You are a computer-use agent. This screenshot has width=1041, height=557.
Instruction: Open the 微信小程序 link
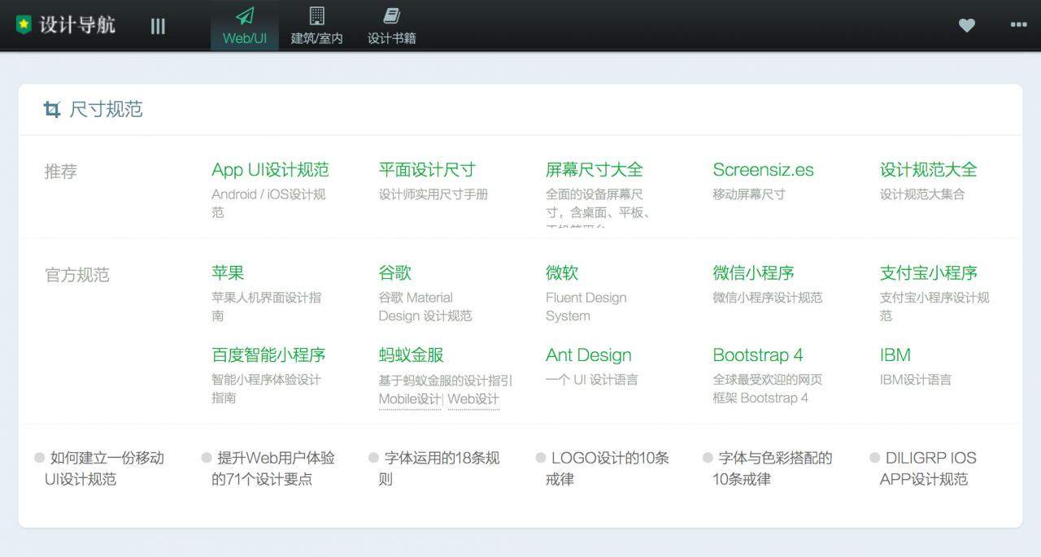(753, 273)
